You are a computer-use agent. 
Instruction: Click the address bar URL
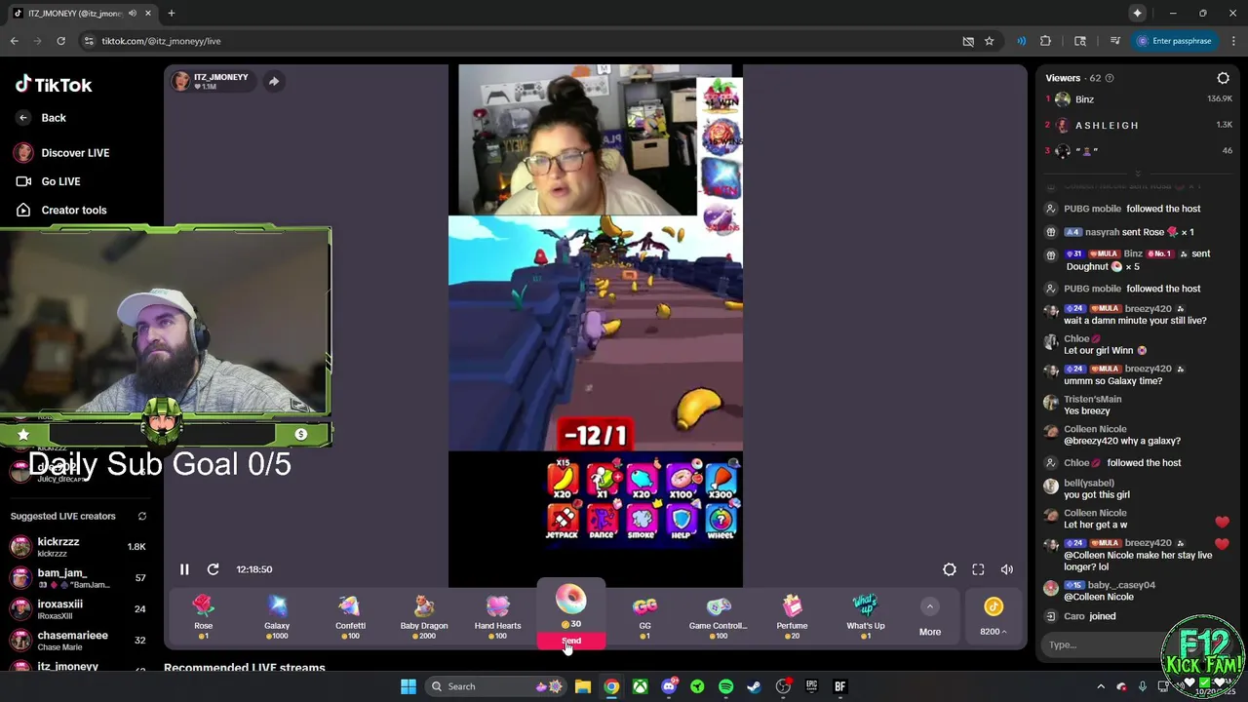161,41
